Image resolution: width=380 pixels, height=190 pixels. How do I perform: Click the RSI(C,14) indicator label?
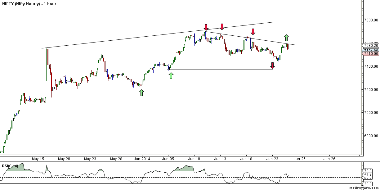tap(10, 166)
